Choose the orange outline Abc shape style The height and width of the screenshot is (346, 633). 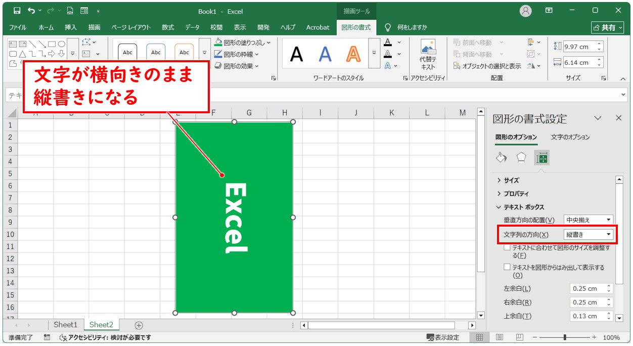click(x=184, y=52)
